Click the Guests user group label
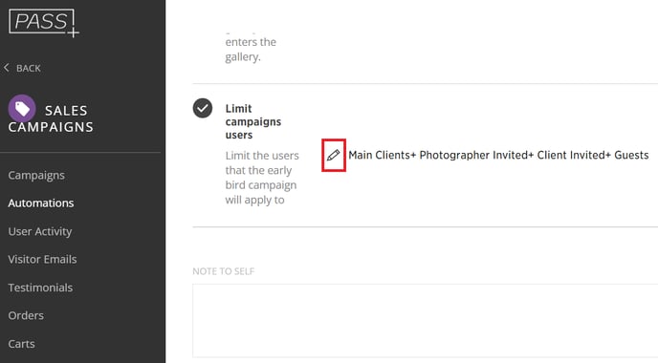The height and width of the screenshot is (363, 658). click(x=631, y=155)
